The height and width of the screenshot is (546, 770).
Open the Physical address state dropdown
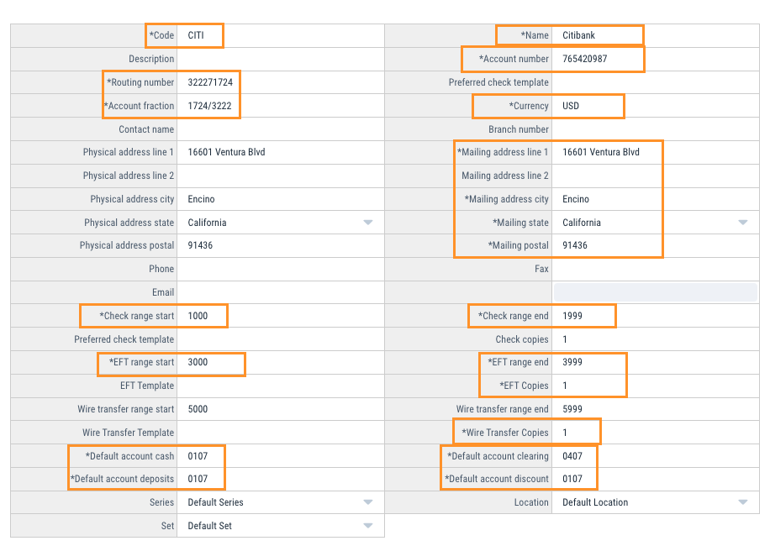click(x=367, y=222)
